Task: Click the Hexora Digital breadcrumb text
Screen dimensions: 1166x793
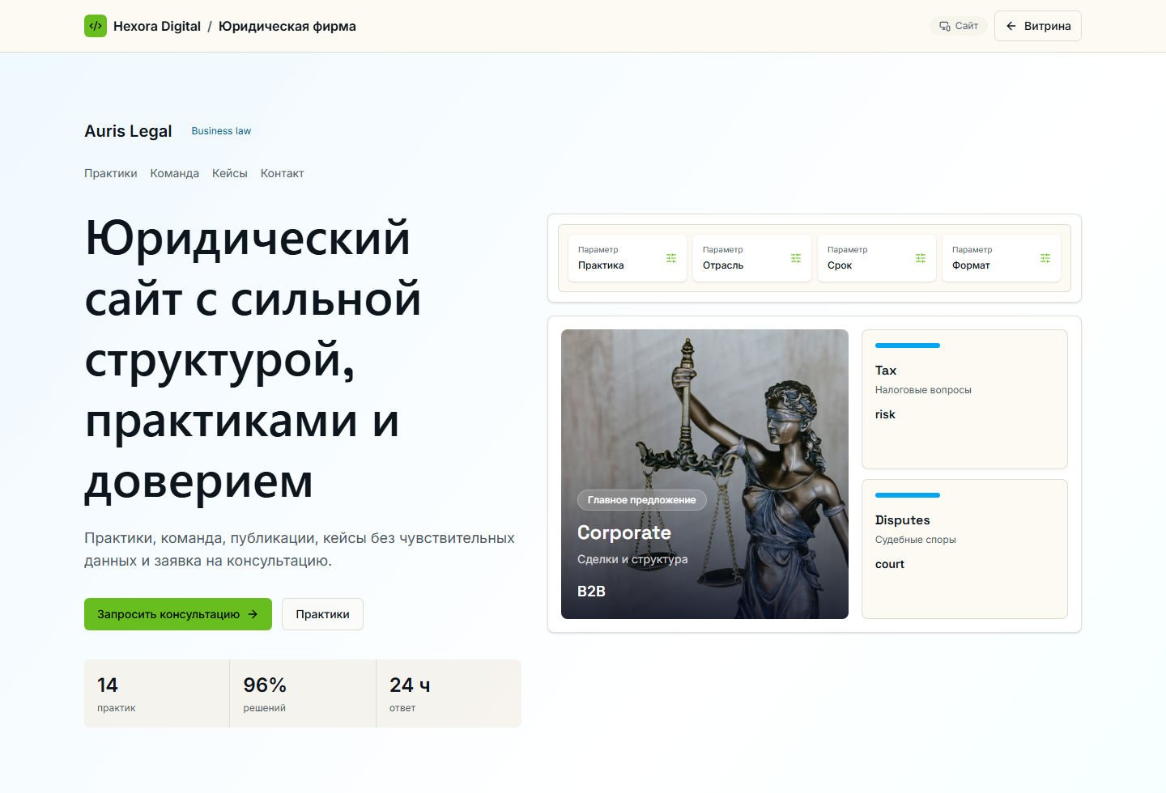Action: [157, 26]
